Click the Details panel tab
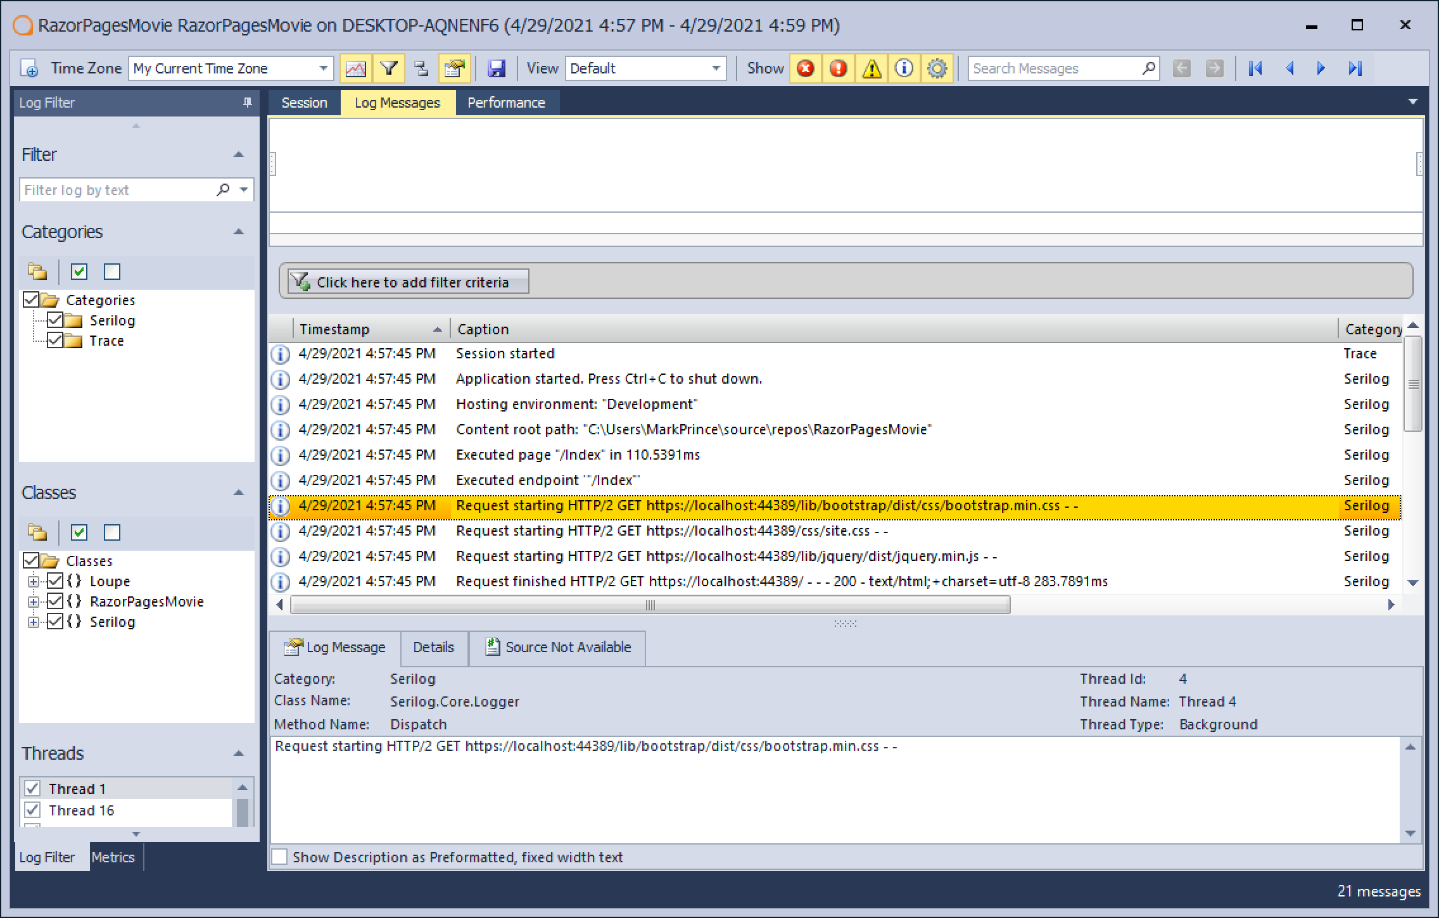Viewport: 1439px width, 918px height. pos(433,648)
